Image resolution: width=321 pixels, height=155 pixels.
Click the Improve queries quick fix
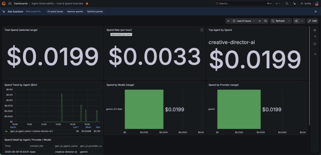[75, 12]
